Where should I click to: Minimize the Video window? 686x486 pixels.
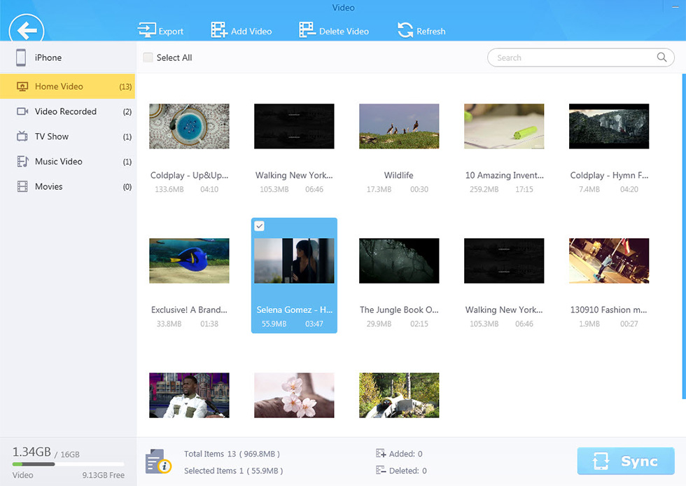(x=675, y=7)
